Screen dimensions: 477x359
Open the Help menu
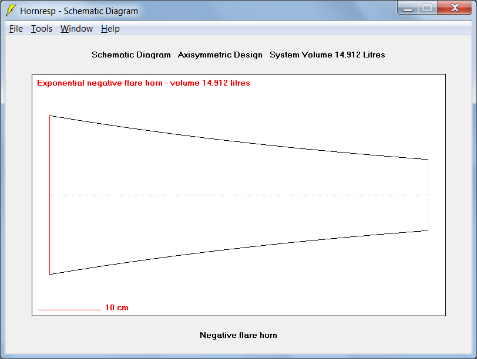pyautogui.click(x=110, y=29)
